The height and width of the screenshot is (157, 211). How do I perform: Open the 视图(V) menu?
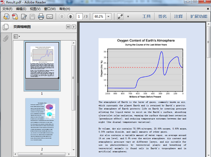35,9
